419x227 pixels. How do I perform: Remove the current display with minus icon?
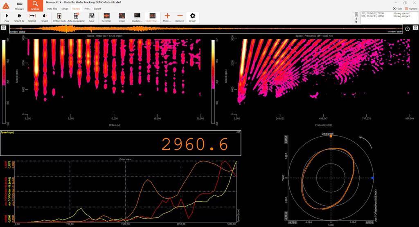[x=180, y=17]
